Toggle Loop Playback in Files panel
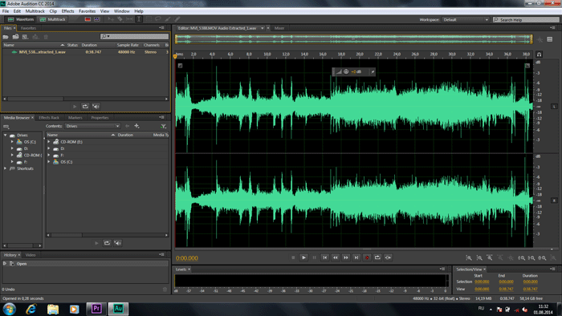This screenshot has width=562, height=316. 85,107
